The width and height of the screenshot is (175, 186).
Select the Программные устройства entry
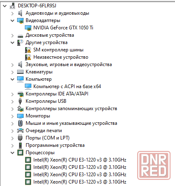(x=55, y=145)
